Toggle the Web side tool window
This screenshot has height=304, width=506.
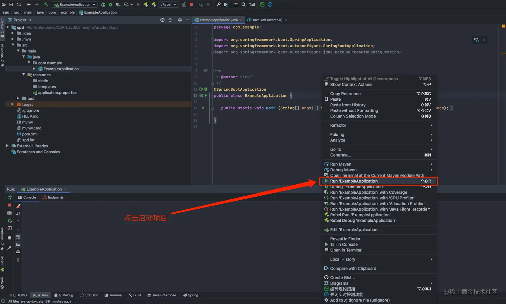(2, 283)
